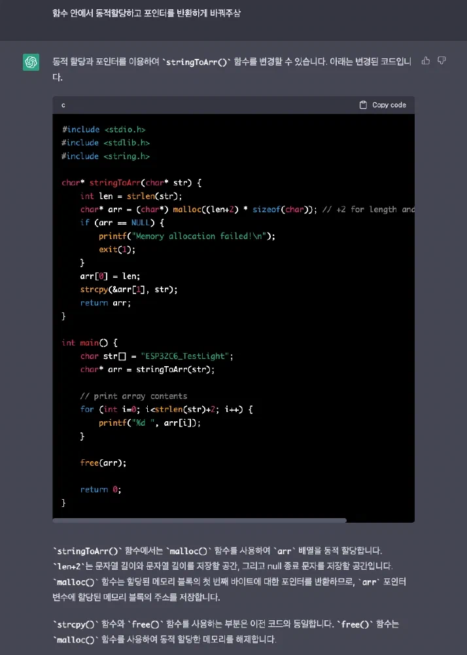Click the Copy code button label
The image size is (467, 655).
pos(389,105)
